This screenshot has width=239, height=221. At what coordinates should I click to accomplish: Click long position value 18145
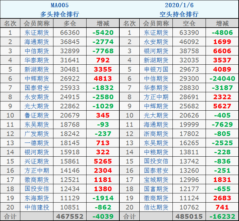(x=70, y=143)
